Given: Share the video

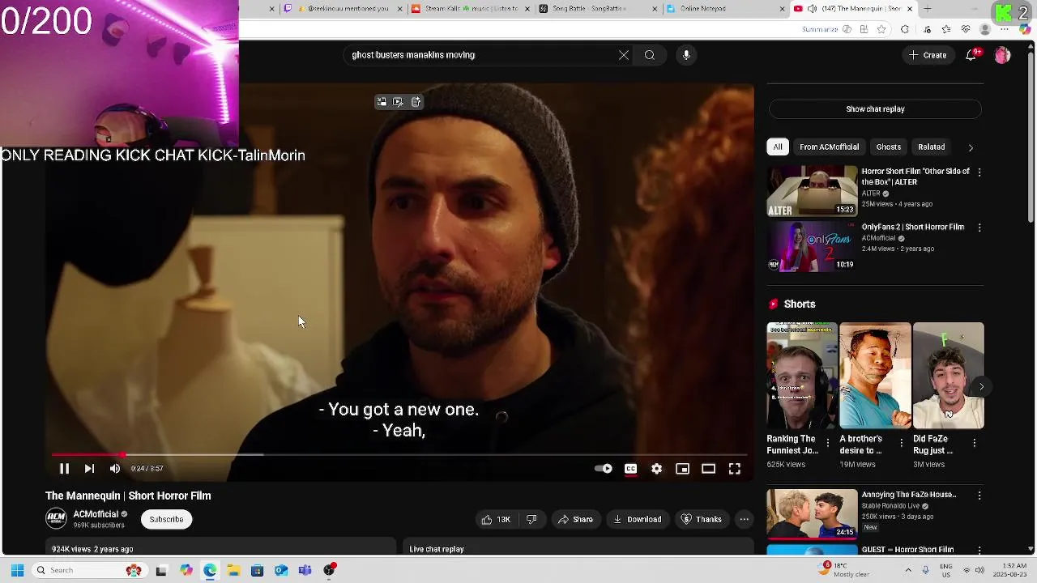Looking at the screenshot, I should tap(575, 519).
